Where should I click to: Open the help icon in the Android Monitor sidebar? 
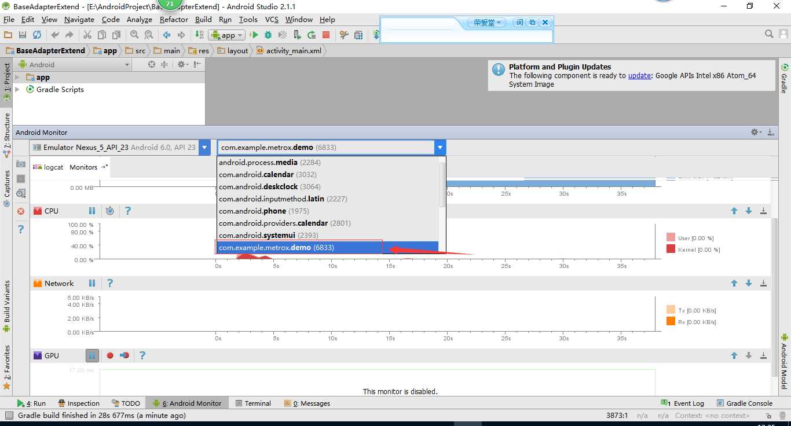coord(21,229)
